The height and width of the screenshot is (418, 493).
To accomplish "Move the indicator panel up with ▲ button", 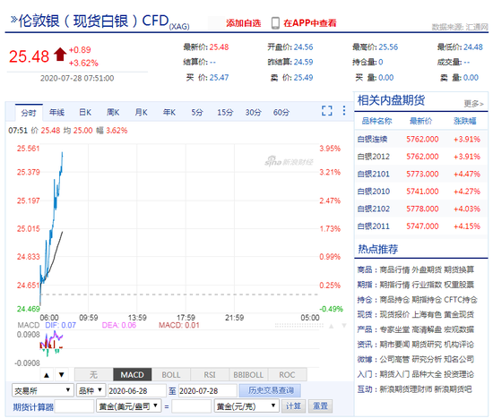I will point(47,375).
